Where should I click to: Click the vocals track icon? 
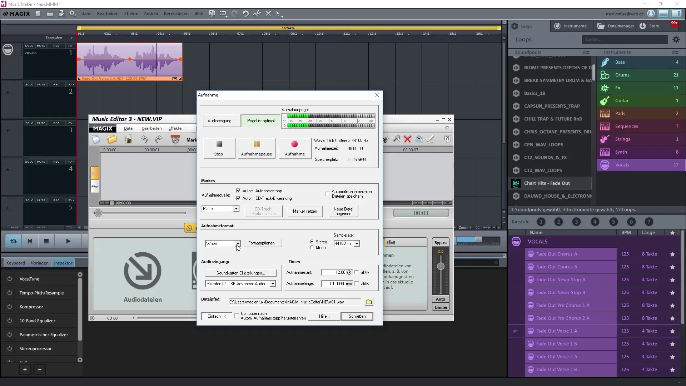coord(8,50)
